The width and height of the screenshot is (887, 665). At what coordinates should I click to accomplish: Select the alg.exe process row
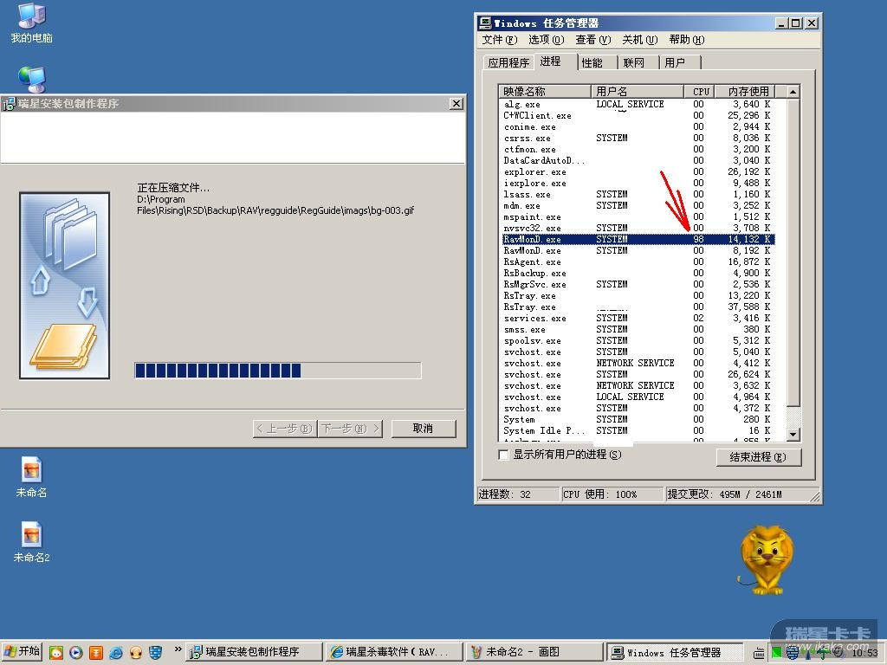pyautogui.click(x=638, y=104)
